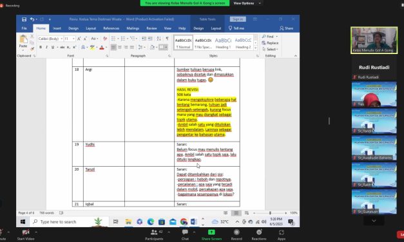Viewport: 404px width, 242px height.
Task: Click Start Video in Zoom controls
Action: click(26, 235)
